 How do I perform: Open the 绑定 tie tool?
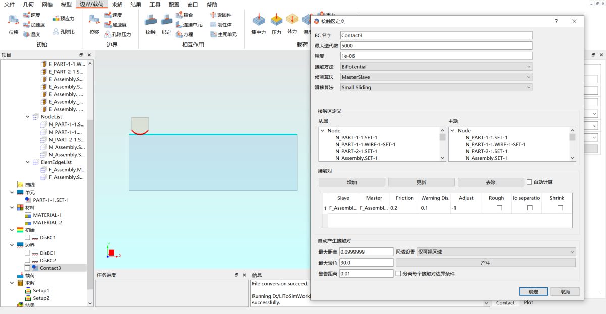point(166,20)
